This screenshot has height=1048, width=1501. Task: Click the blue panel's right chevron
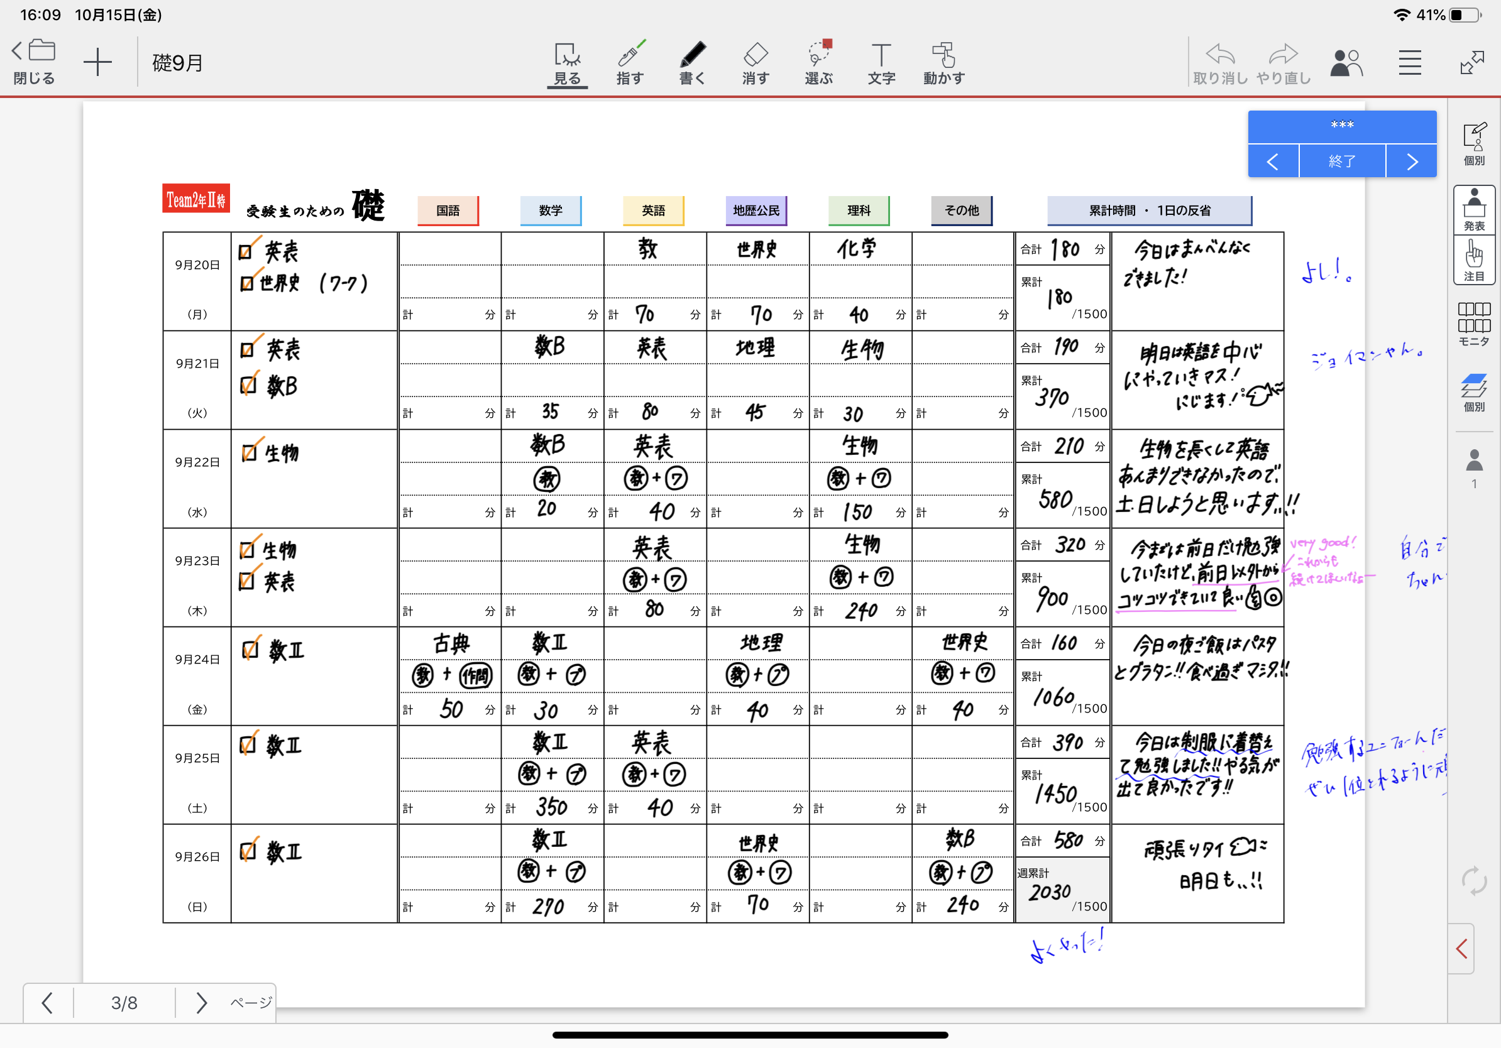click(x=1412, y=161)
